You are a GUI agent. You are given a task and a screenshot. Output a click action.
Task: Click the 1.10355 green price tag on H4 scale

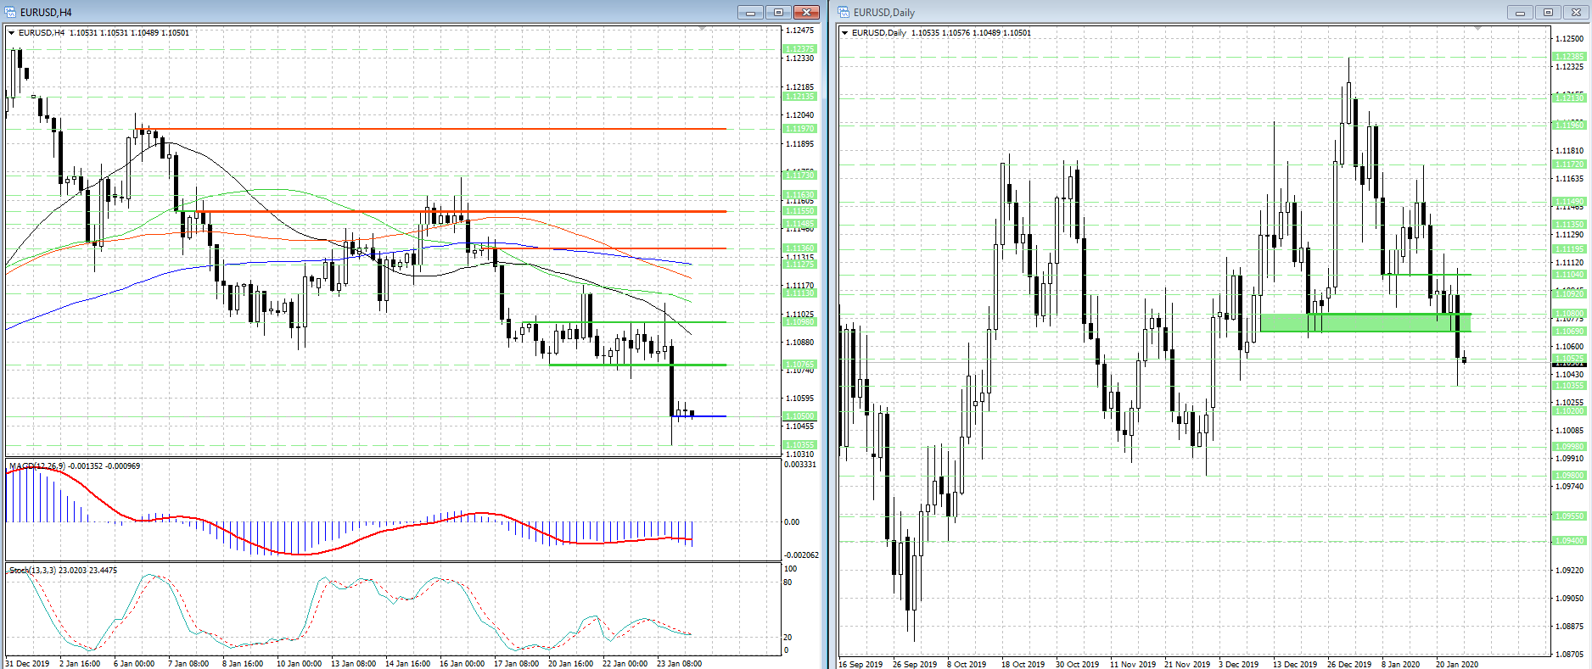pos(799,445)
